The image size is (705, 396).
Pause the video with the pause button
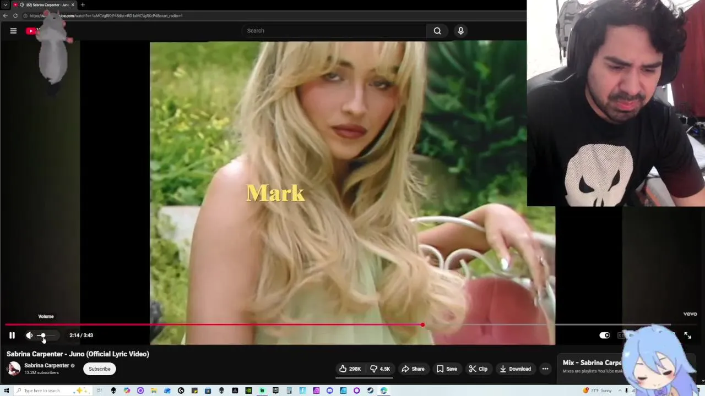tap(12, 335)
